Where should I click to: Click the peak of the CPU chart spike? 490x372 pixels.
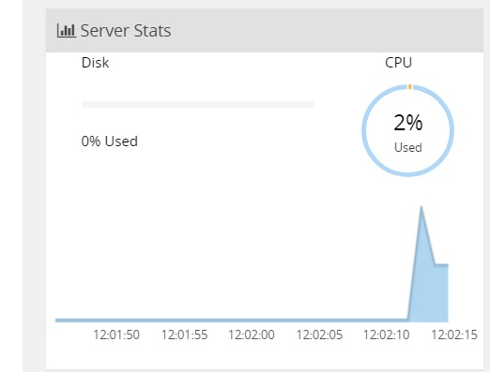tap(421, 207)
